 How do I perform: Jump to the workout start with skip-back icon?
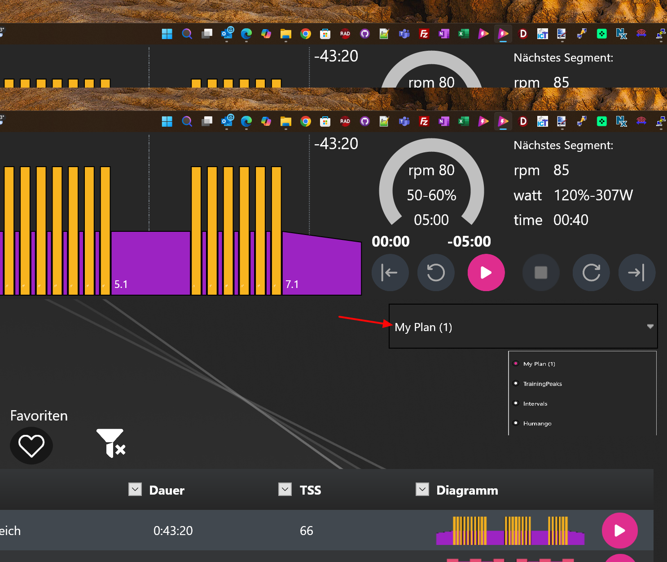[390, 273]
